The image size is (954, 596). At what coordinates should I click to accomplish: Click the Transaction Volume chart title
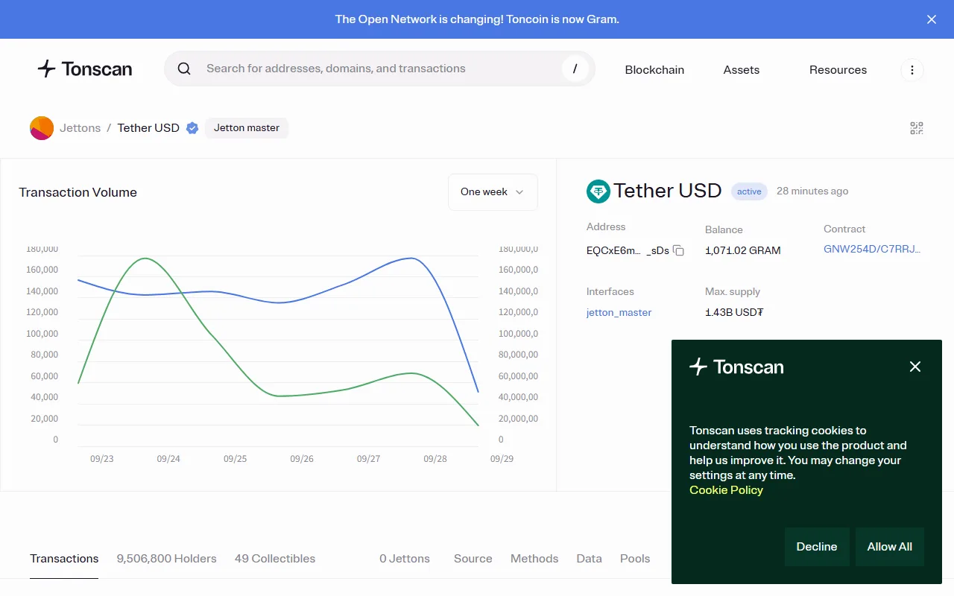pos(78,192)
